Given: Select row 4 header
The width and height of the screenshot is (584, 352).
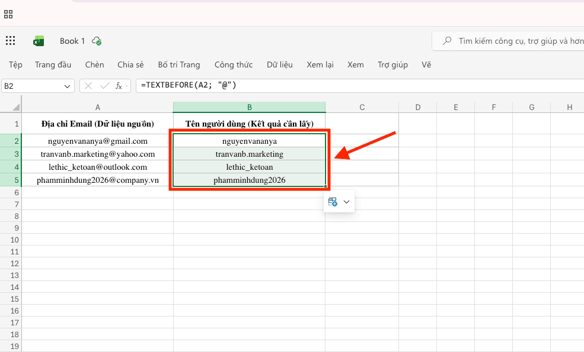Looking at the screenshot, I should click(x=11, y=167).
